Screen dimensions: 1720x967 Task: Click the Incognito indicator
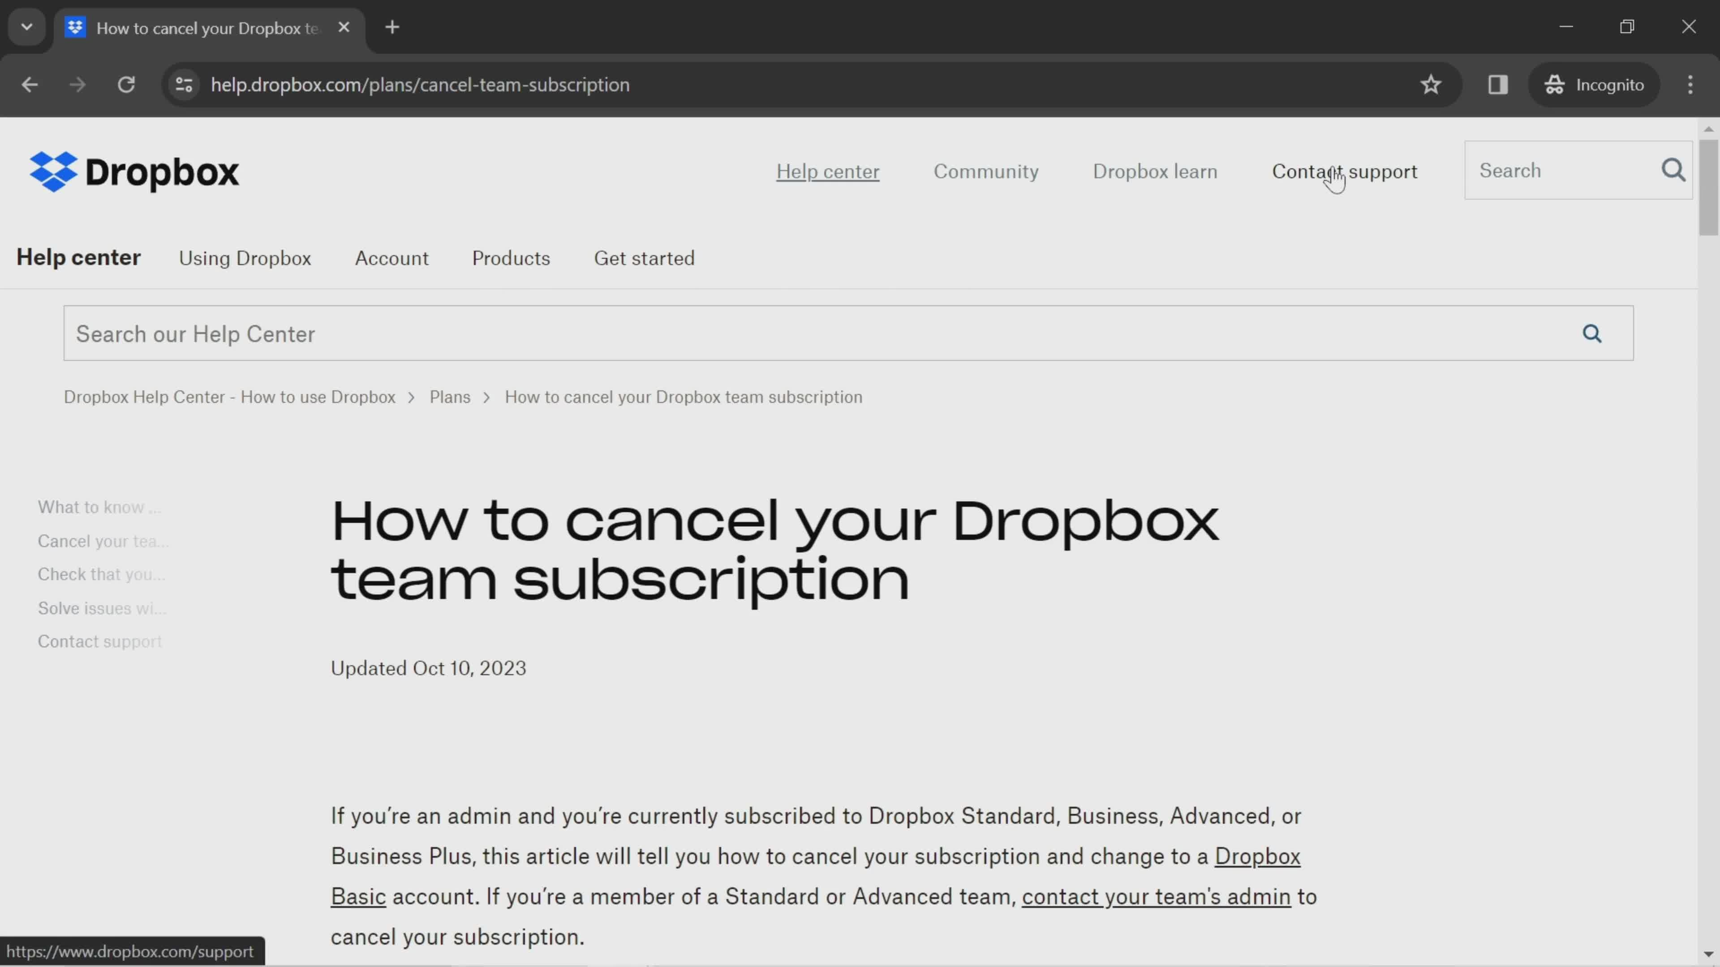(x=1594, y=85)
